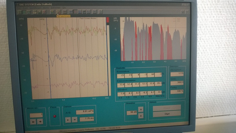The image size is (236, 133).
Task: Click the first icon in the toolbar
Action: 19,12
